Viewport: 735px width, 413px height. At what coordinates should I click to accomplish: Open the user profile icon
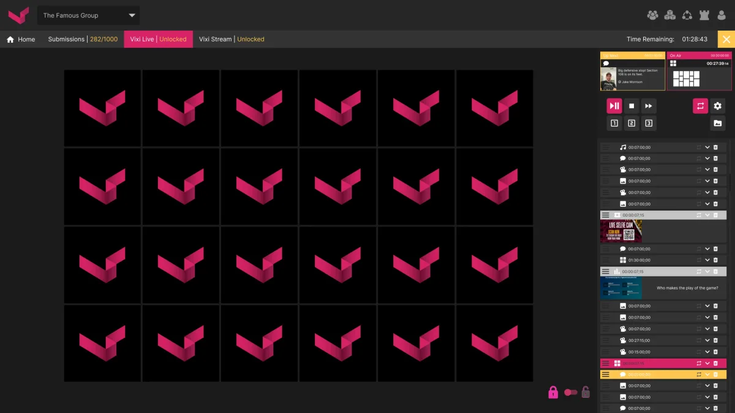tap(722, 15)
